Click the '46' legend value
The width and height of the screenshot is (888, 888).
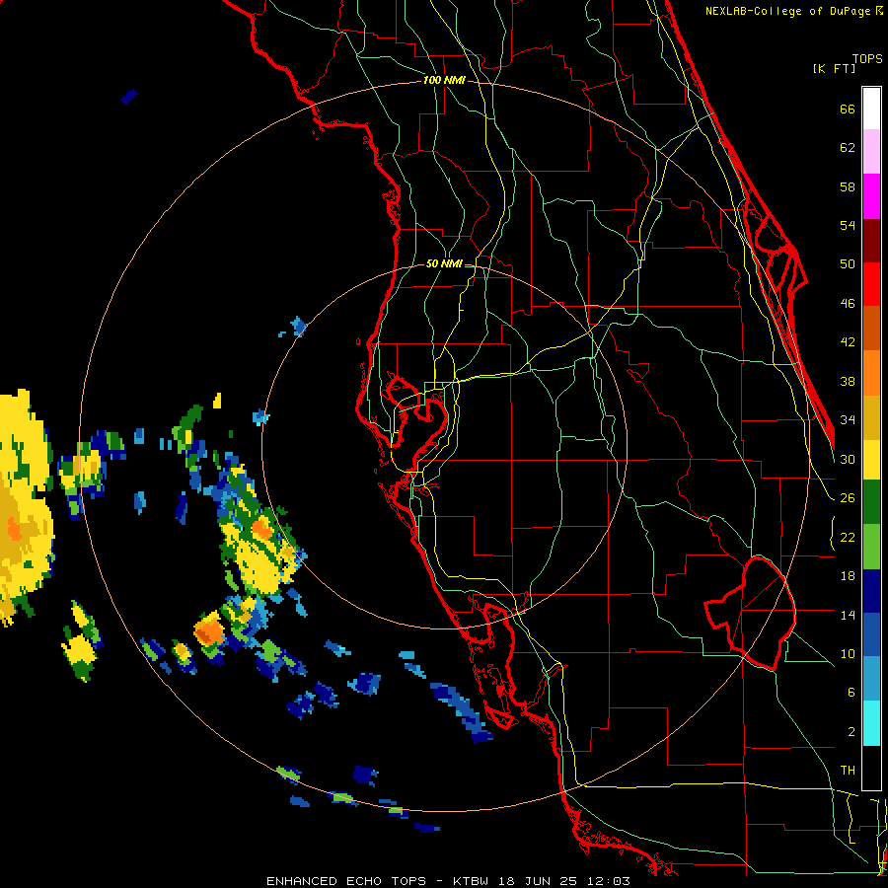tap(848, 303)
